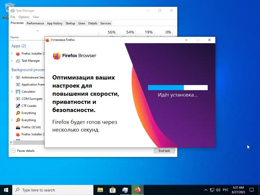
Task: Open File Explorer from the taskbar
Action: tap(100, 190)
